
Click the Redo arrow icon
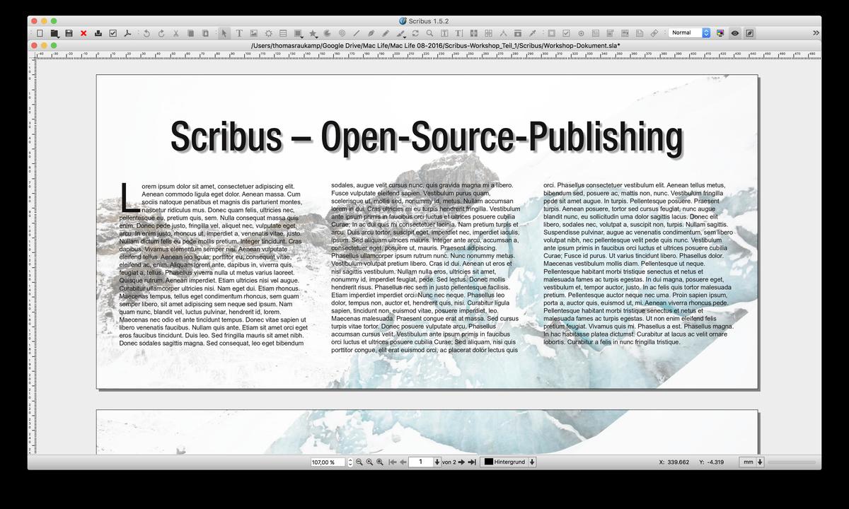(x=161, y=33)
